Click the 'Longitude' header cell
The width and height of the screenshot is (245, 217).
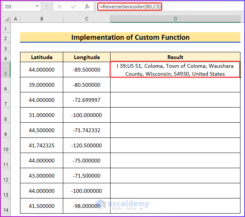click(87, 57)
